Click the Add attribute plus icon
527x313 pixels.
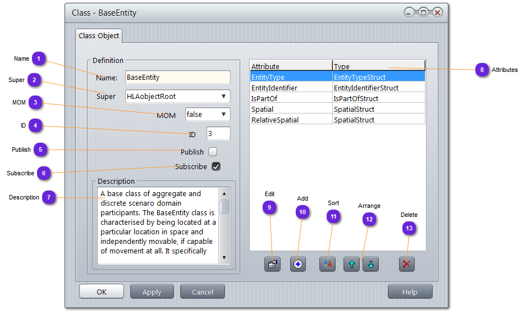coord(298,264)
